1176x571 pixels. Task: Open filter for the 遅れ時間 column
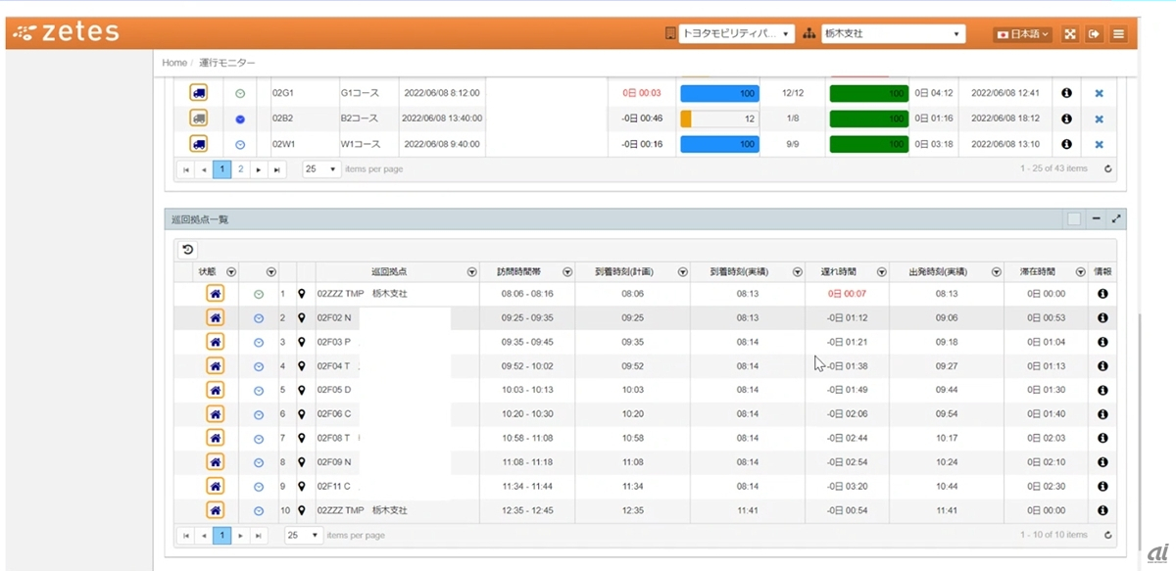click(881, 272)
